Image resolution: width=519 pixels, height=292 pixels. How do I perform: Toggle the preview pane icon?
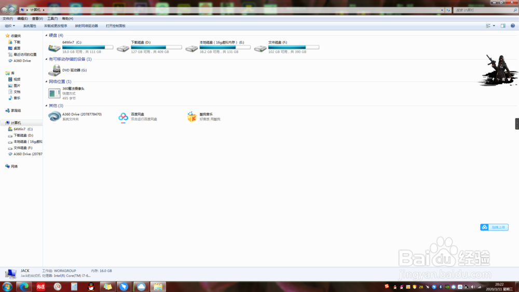(x=503, y=26)
